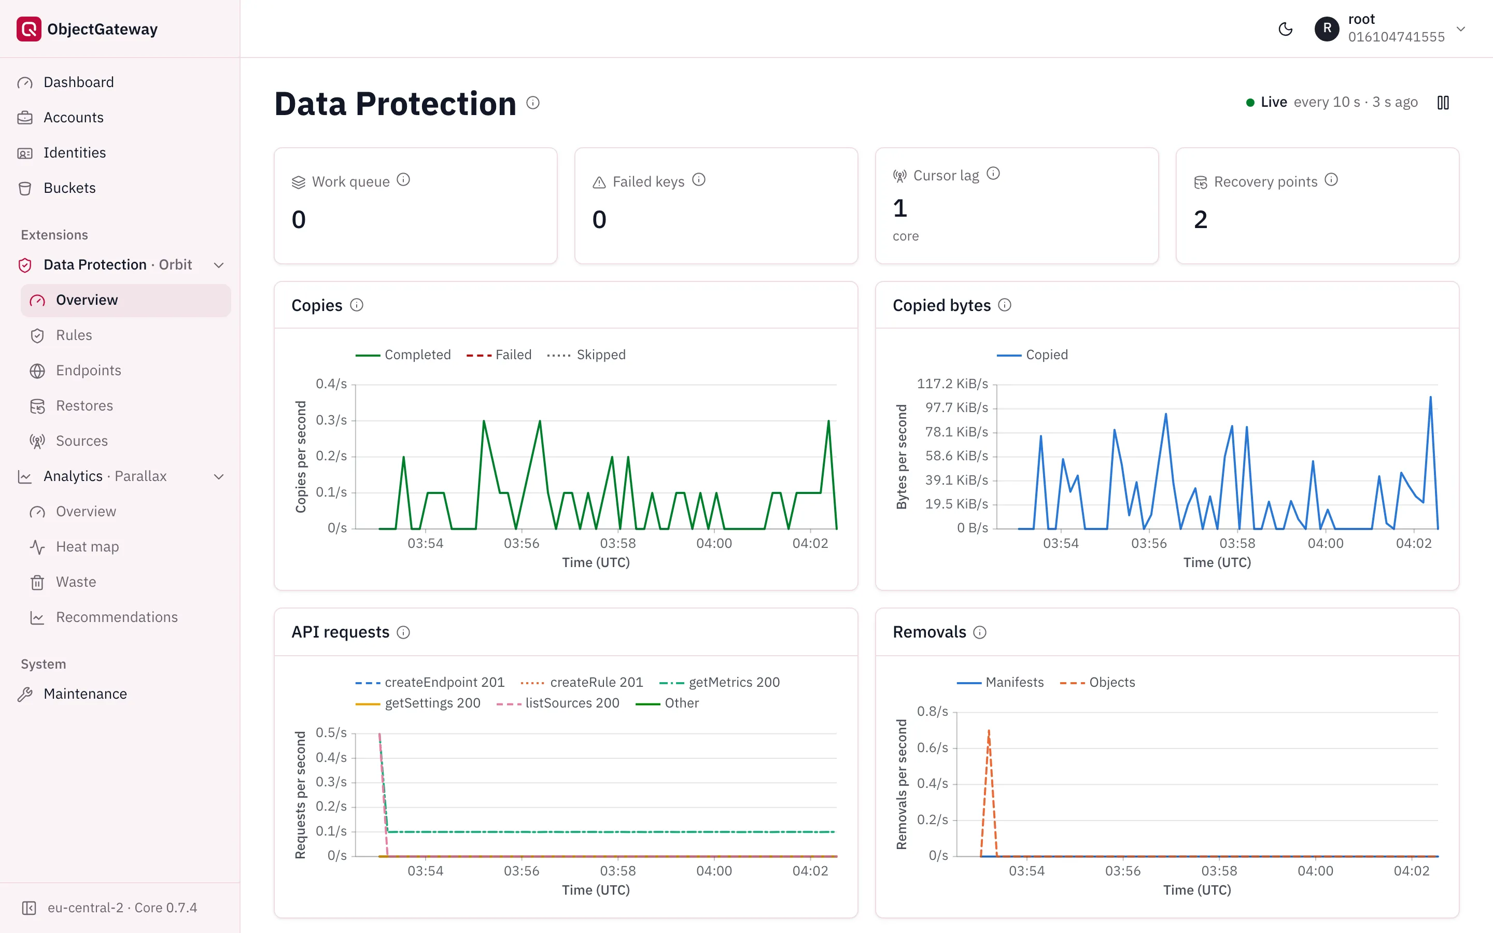This screenshot has width=1493, height=933.
Task: Collapse Data Protection Orbit section chevron
Action: tap(218, 265)
